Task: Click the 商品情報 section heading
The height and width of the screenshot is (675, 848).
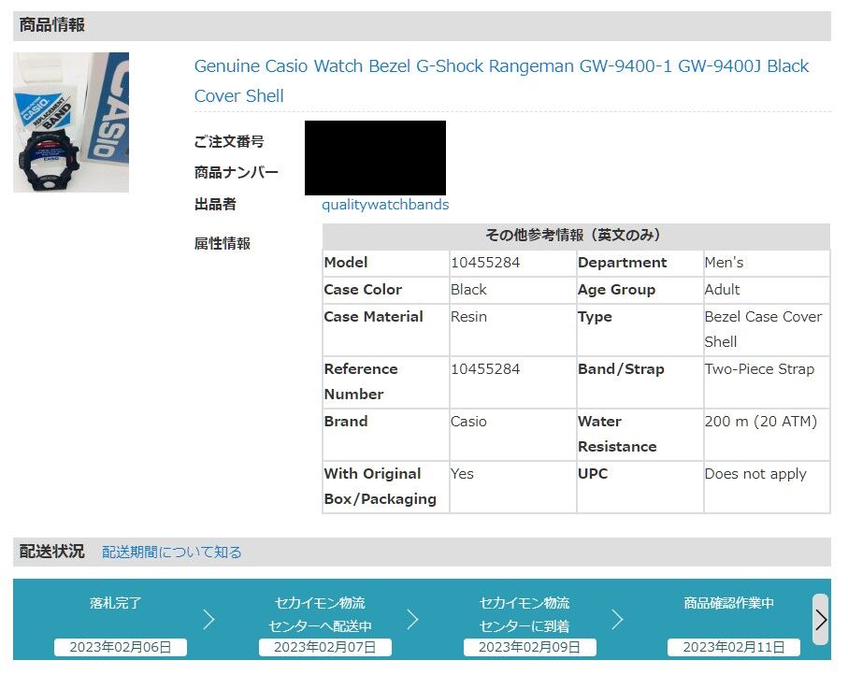Action: click(52, 24)
